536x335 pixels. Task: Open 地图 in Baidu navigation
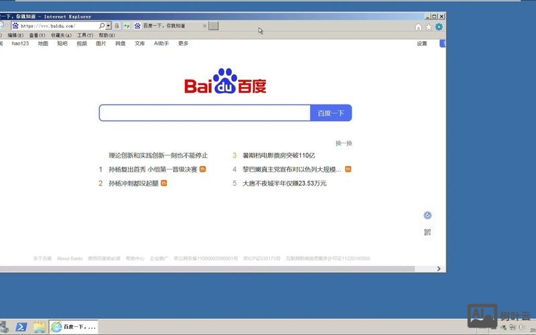43,44
